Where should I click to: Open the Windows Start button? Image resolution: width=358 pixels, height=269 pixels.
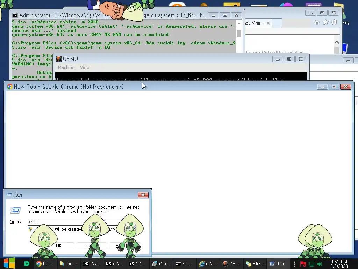[x=9, y=263]
